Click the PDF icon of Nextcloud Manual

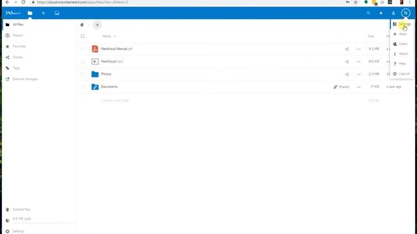click(x=95, y=49)
